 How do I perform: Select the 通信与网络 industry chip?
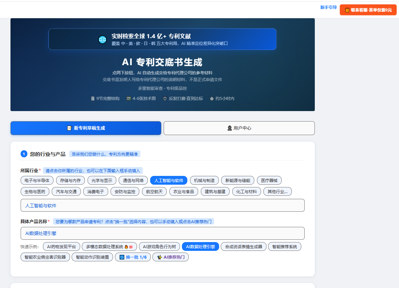(133, 181)
